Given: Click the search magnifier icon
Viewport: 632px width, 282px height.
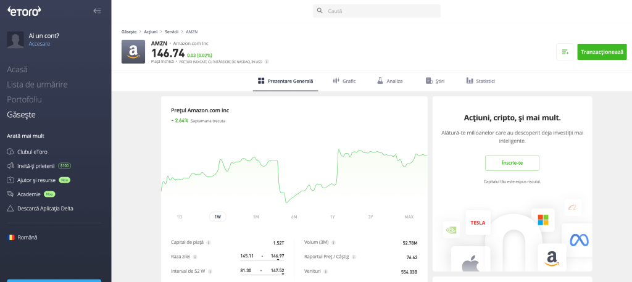Looking at the screenshot, I should pyautogui.click(x=320, y=11).
